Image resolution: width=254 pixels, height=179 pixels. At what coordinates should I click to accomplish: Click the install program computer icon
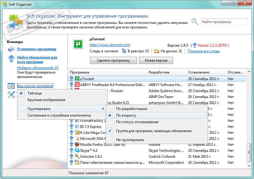tap(11, 49)
